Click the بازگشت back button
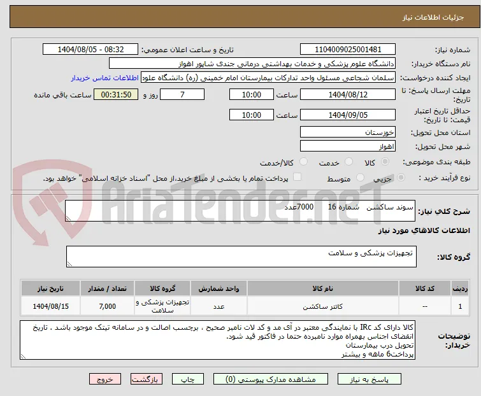Image resolution: width=481 pixels, height=396 pixels. pyautogui.click(x=146, y=379)
